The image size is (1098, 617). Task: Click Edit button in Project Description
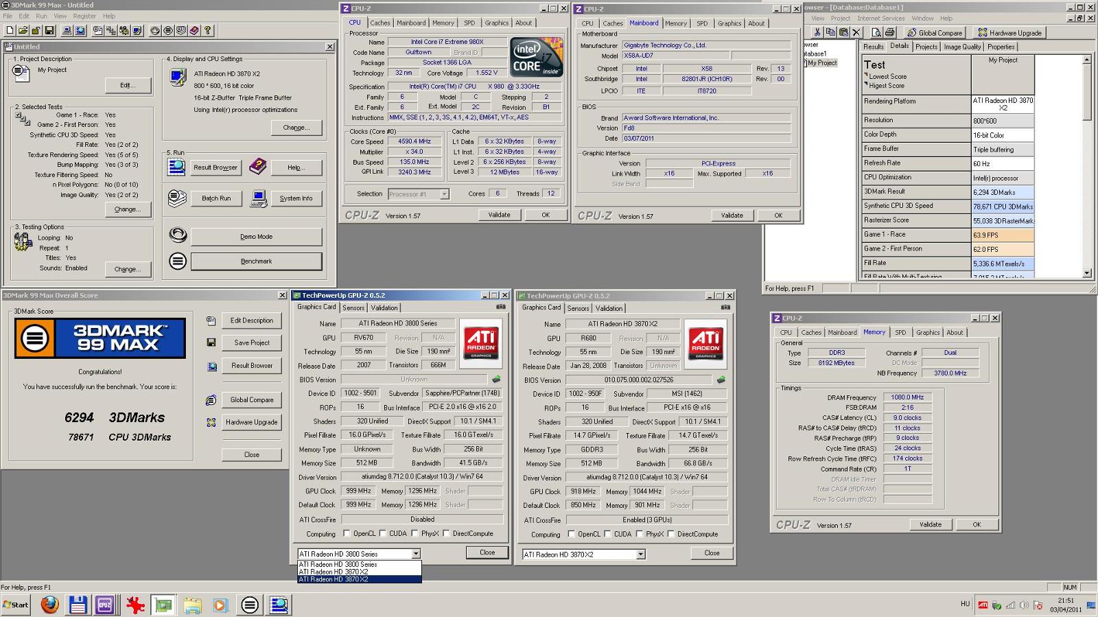(x=128, y=85)
